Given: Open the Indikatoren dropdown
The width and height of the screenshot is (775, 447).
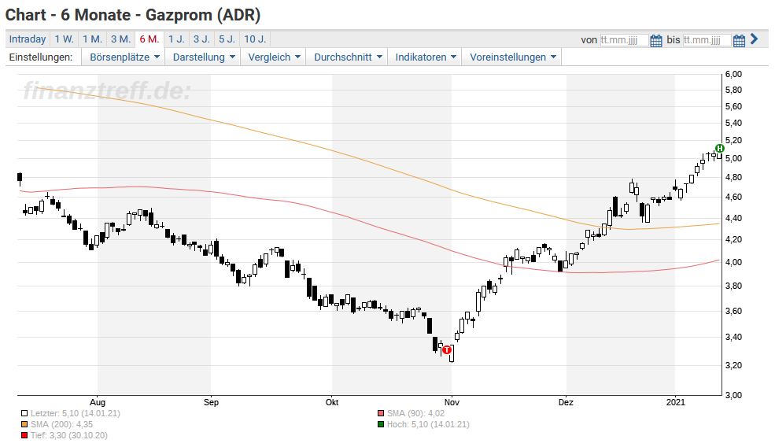Looking at the screenshot, I should tap(425, 57).
